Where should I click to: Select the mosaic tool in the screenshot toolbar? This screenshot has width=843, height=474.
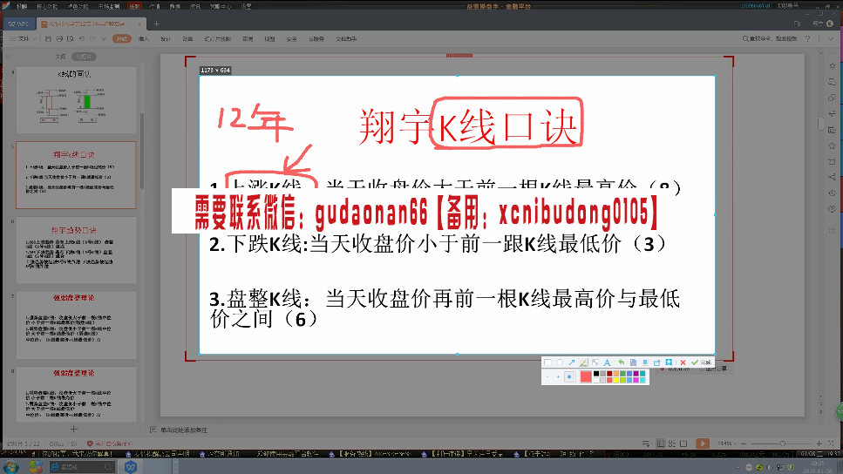click(x=595, y=362)
